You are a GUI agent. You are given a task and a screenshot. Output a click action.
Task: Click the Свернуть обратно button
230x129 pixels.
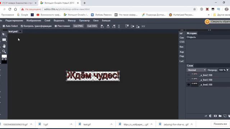220,21
